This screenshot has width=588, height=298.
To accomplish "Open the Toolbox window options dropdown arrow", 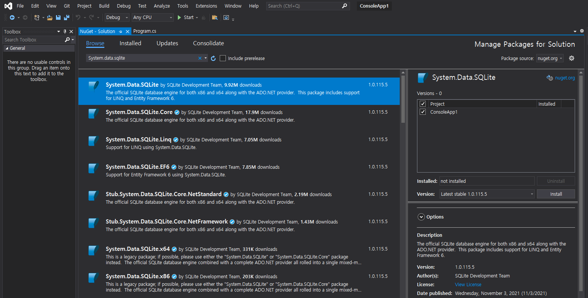I will point(59,32).
